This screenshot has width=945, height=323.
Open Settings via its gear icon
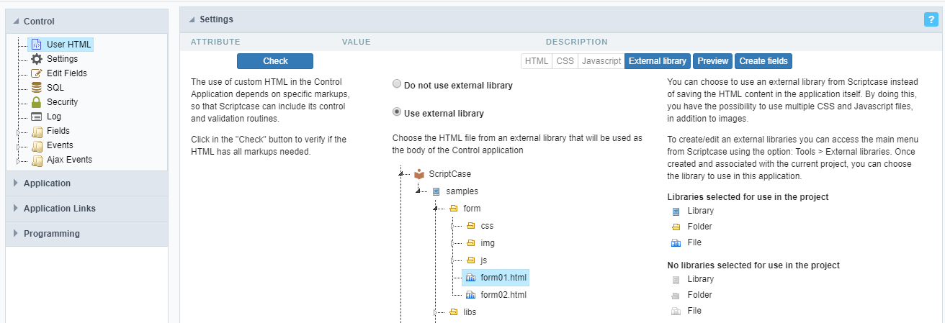tap(37, 59)
